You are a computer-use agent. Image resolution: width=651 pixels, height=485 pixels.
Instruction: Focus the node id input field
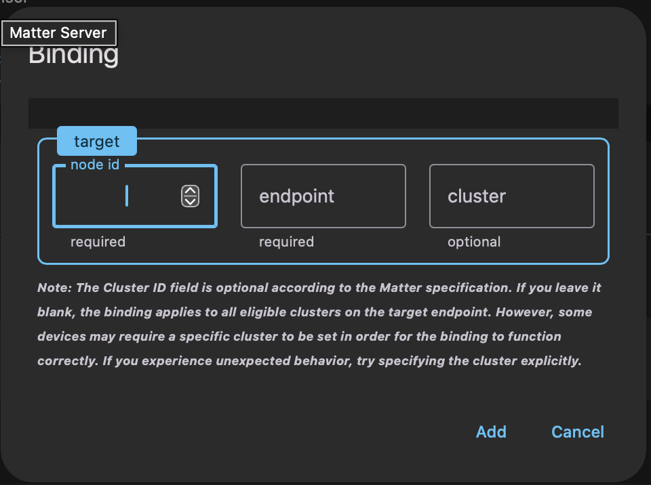point(122,196)
